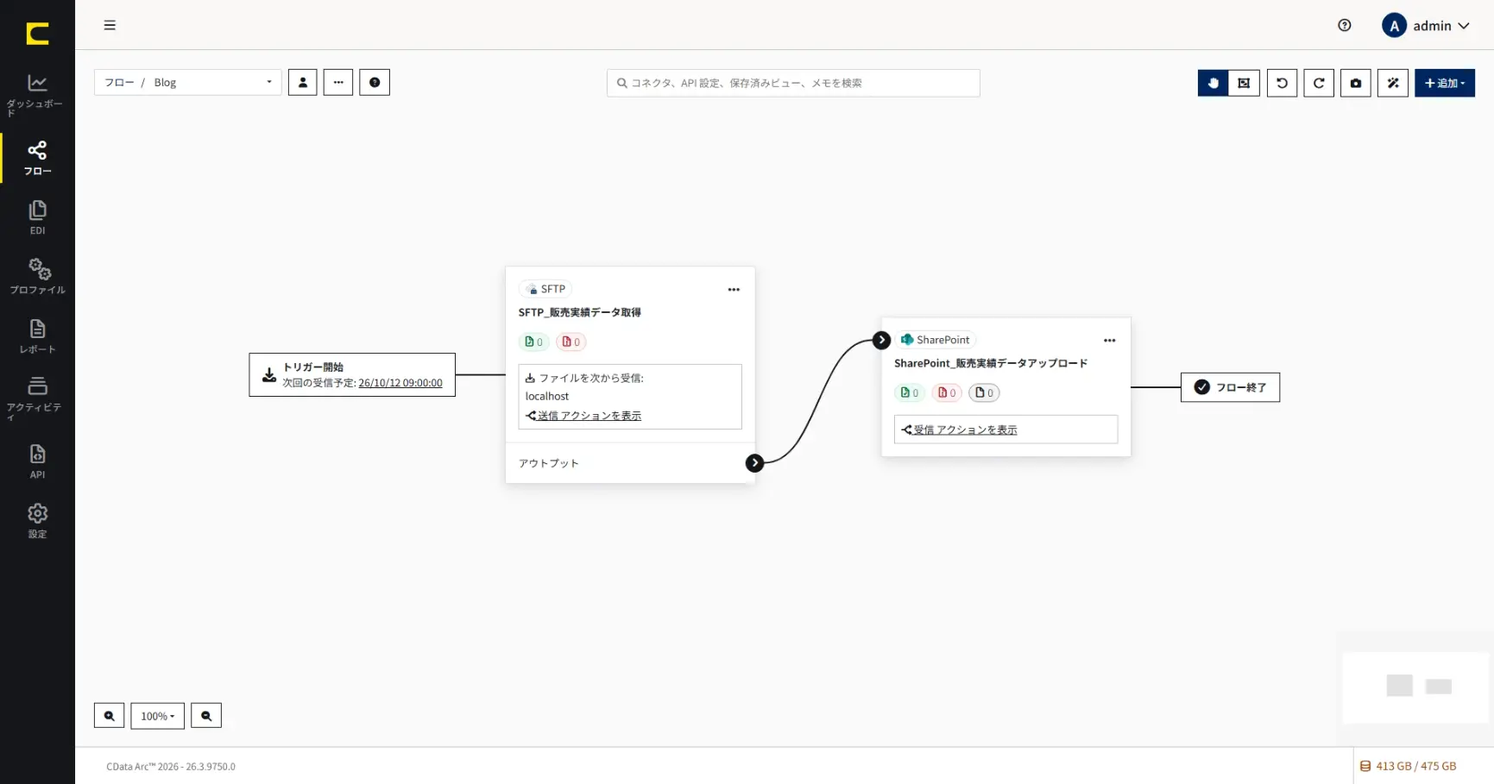Open the 100% zoom level dropdown
The height and width of the screenshot is (784, 1494).
pyautogui.click(x=157, y=716)
